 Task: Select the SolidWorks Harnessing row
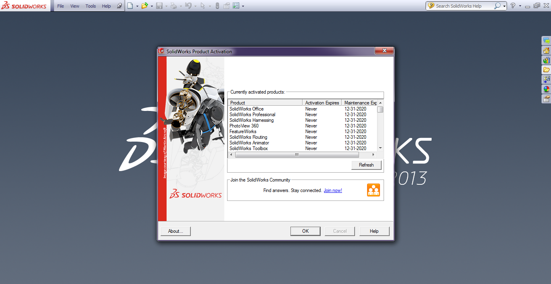(x=303, y=120)
